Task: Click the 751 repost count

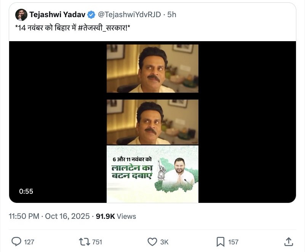Action: tap(97, 242)
